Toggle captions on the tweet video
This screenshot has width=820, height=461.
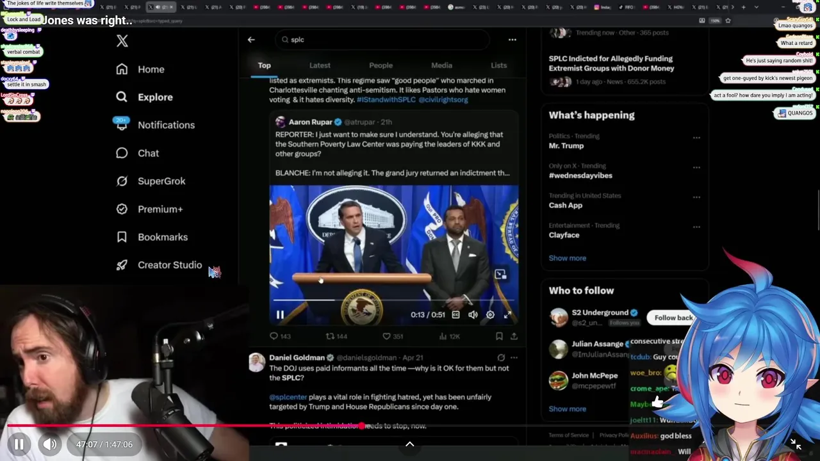coord(455,314)
